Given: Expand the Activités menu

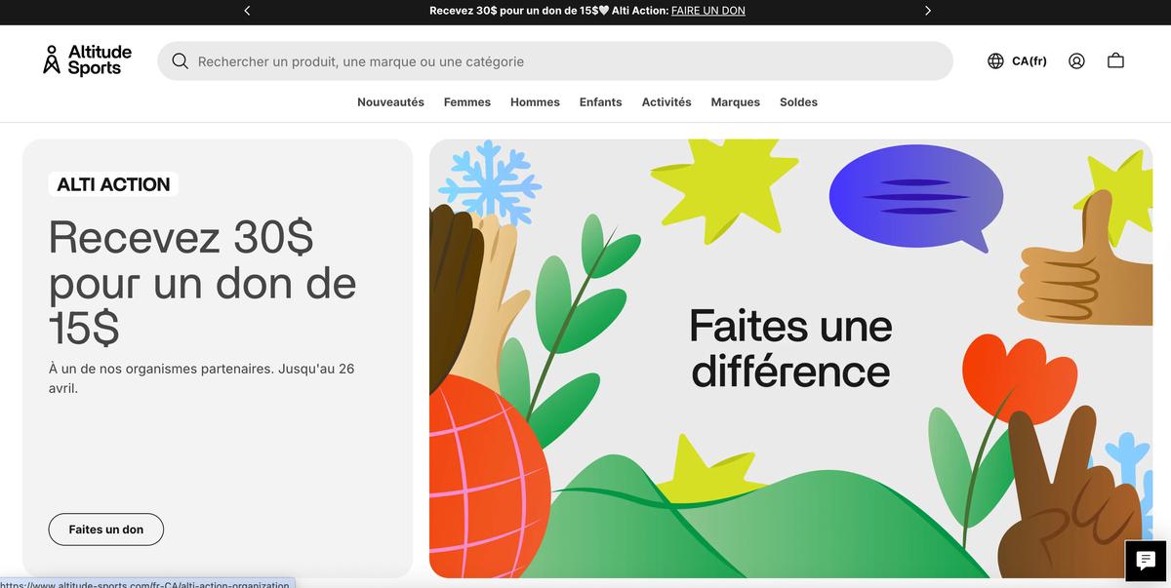Looking at the screenshot, I should [x=666, y=102].
